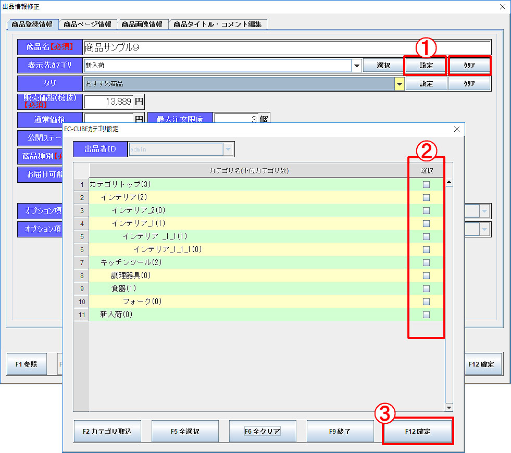511x453 pixels.
Task: Click 設定 button in タグ row
Action: (426, 84)
